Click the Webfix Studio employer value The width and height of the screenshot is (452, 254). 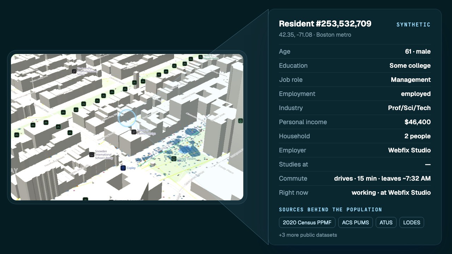[409, 150]
